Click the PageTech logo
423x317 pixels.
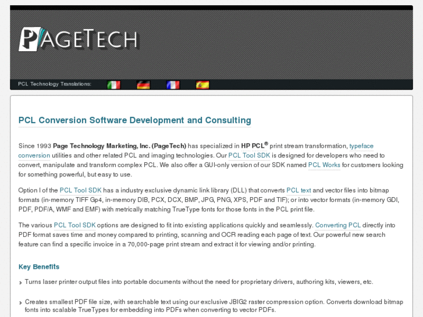(x=79, y=39)
